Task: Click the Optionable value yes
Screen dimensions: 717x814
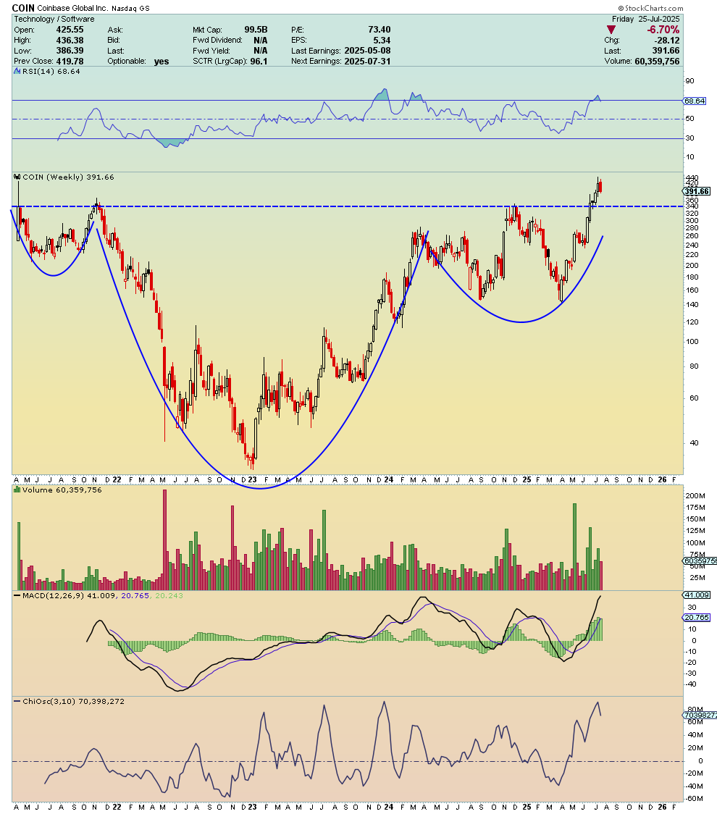Action: click(162, 62)
